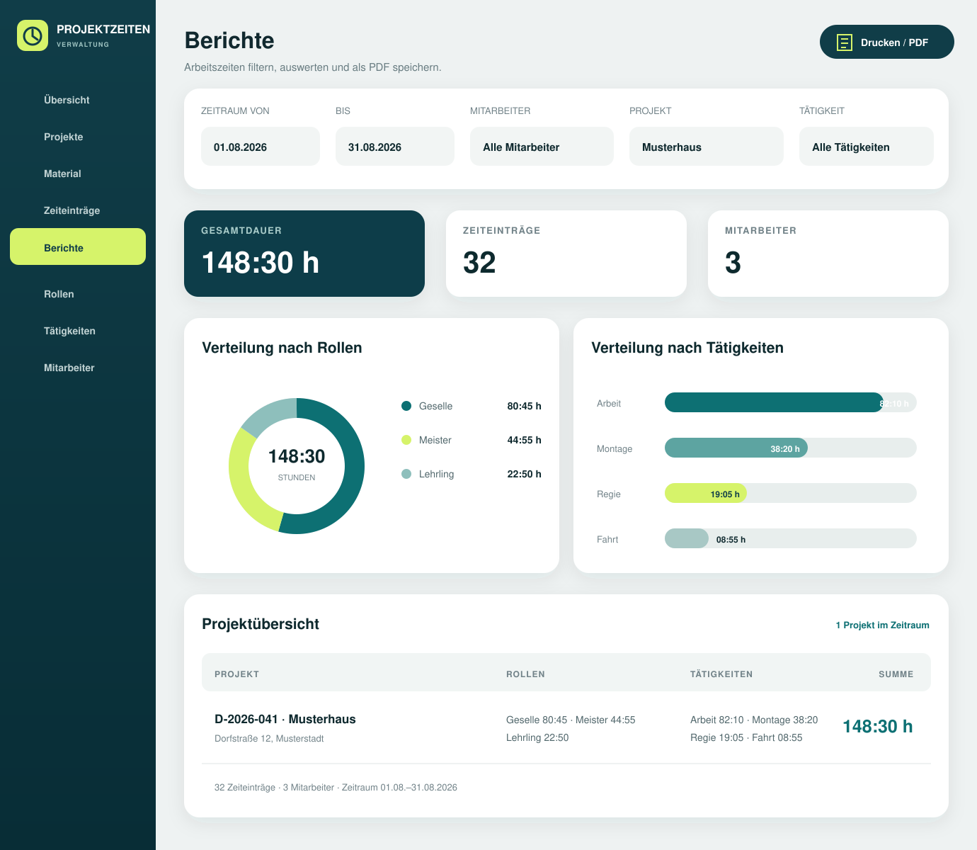This screenshot has width=977, height=850.
Task: Click the address Dorfstraße 12, Musterstadt
Action: click(269, 738)
